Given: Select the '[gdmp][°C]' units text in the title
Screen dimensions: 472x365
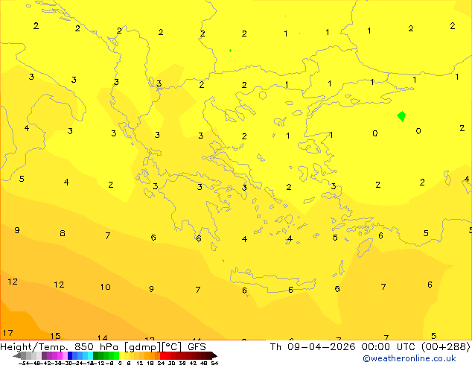Looking at the screenshot, I should click(153, 347).
